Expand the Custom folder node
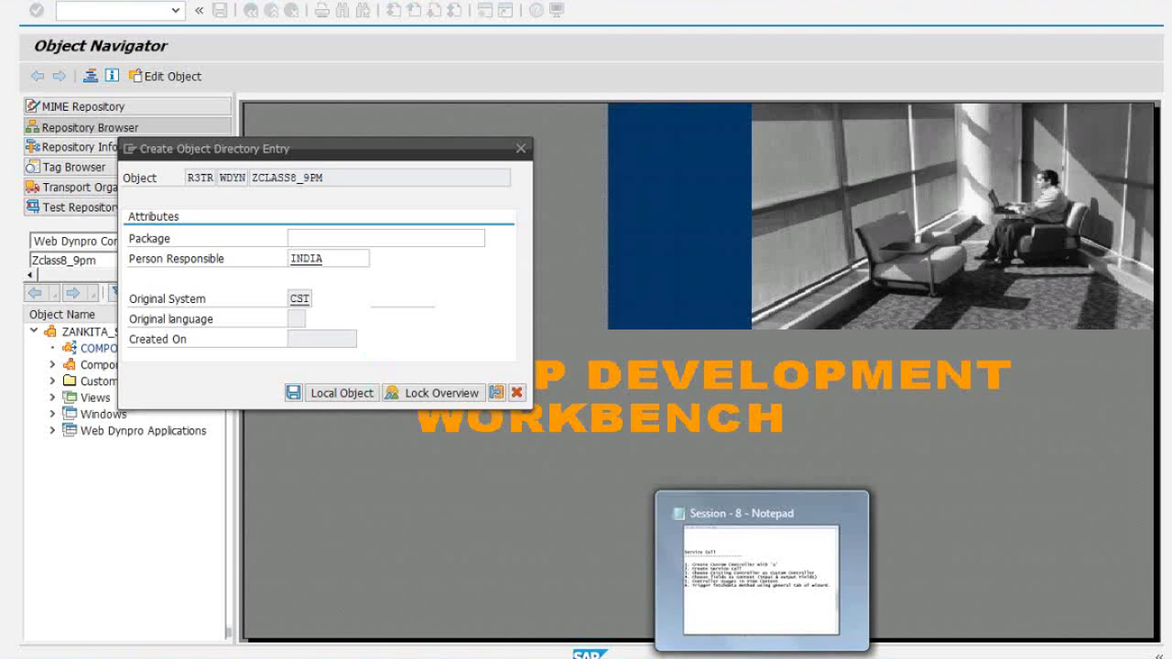The width and height of the screenshot is (1172, 659). (52, 381)
